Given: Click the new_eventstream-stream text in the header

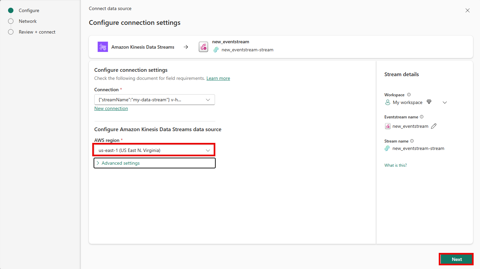Looking at the screenshot, I should click(248, 50).
